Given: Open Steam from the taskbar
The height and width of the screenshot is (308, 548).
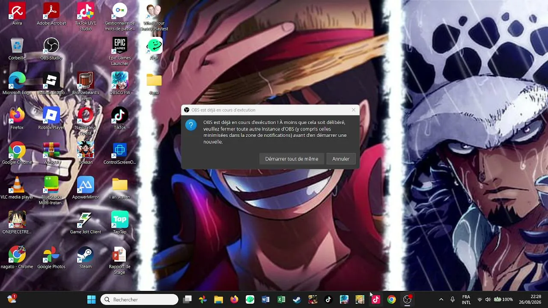Looking at the screenshot, I should (297, 299).
